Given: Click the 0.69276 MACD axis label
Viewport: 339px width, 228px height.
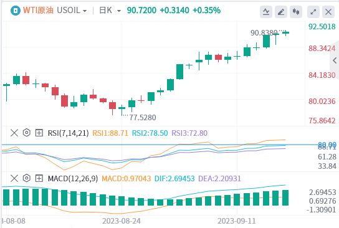Looking at the screenshot, I should click(x=322, y=201).
